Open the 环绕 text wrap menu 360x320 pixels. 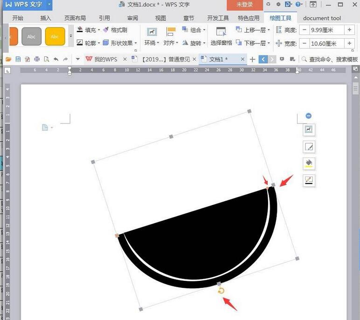coord(152,37)
